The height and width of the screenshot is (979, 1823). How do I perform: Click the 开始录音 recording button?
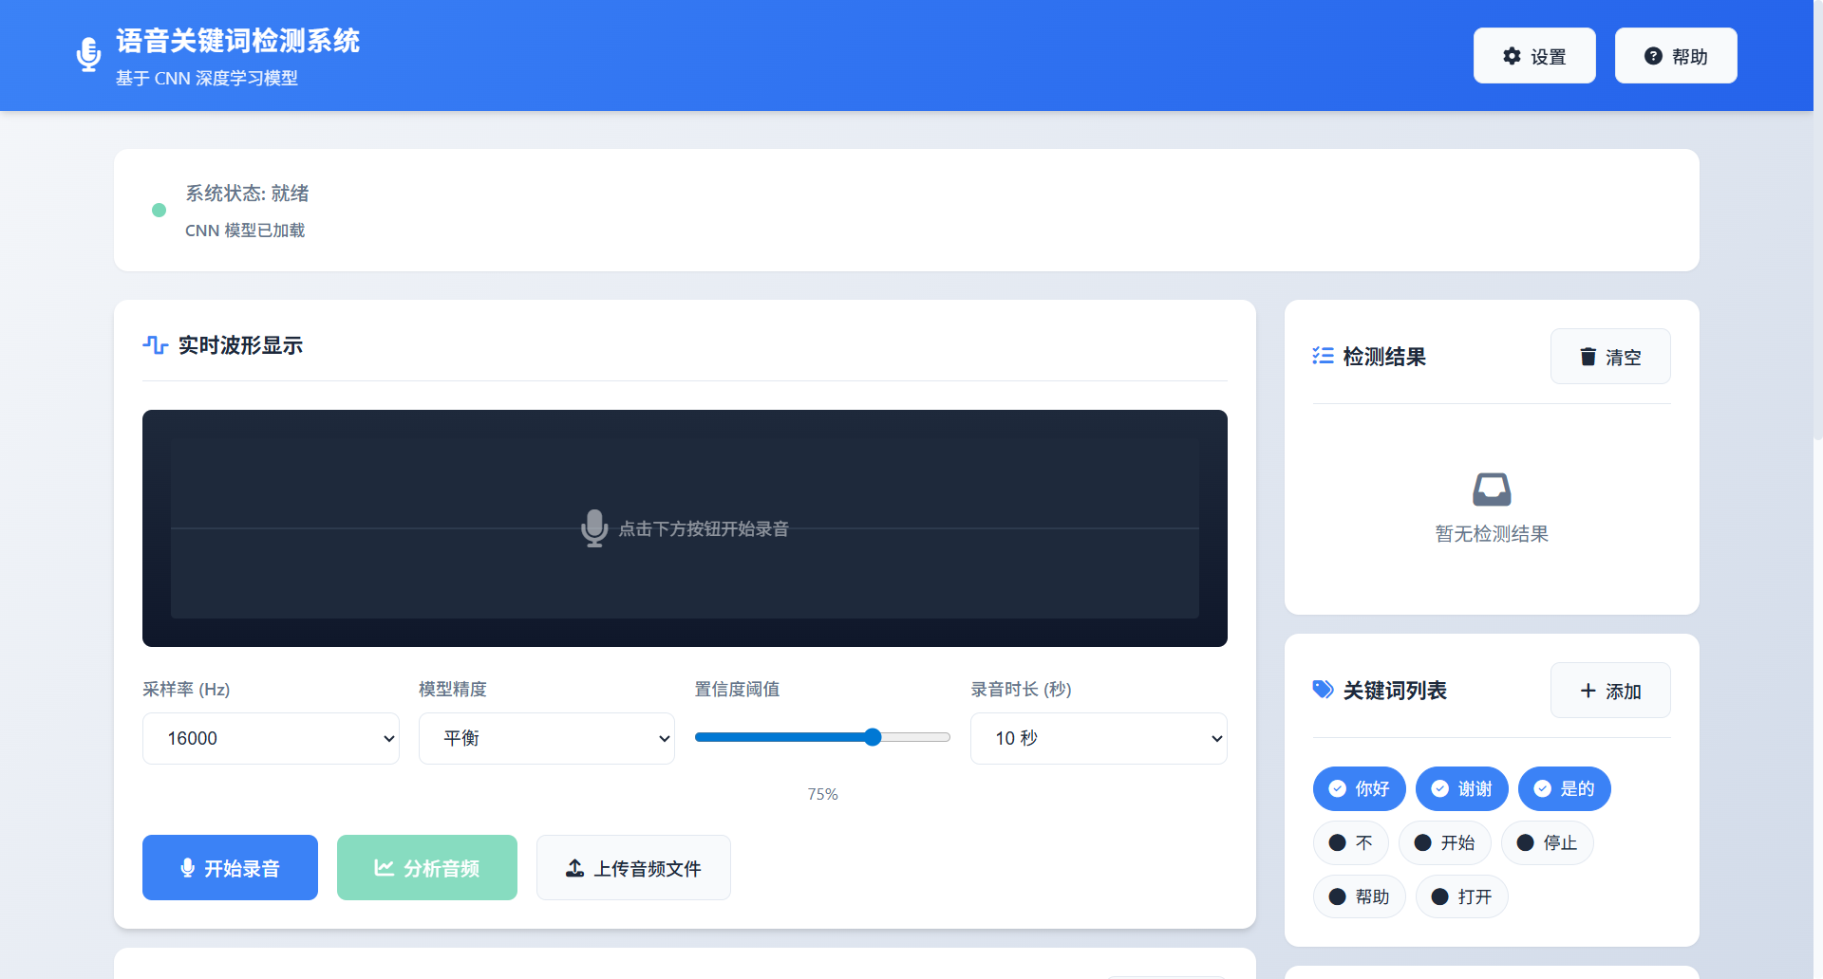click(230, 867)
